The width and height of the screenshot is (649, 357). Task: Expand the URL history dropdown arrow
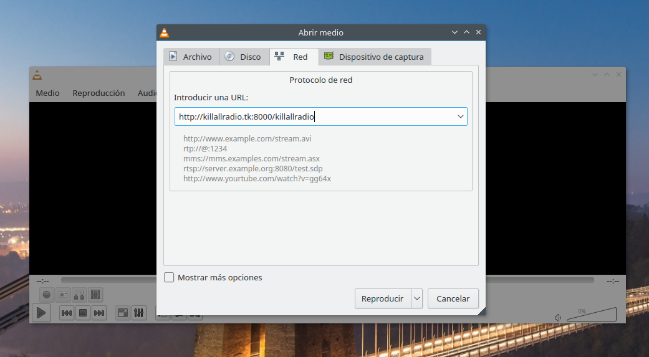click(x=461, y=117)
